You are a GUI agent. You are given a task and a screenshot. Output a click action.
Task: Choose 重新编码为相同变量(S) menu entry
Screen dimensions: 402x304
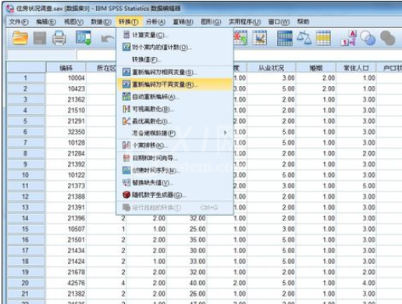174,72
